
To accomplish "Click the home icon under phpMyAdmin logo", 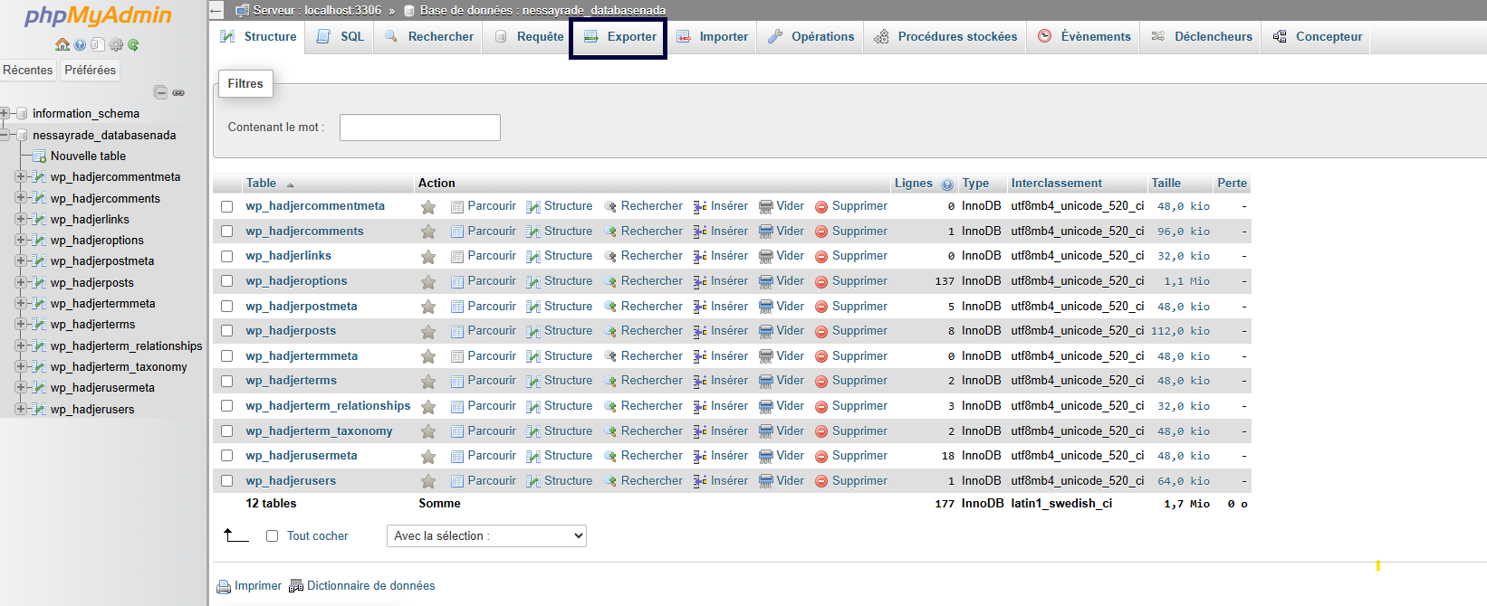I will (62, 44).
